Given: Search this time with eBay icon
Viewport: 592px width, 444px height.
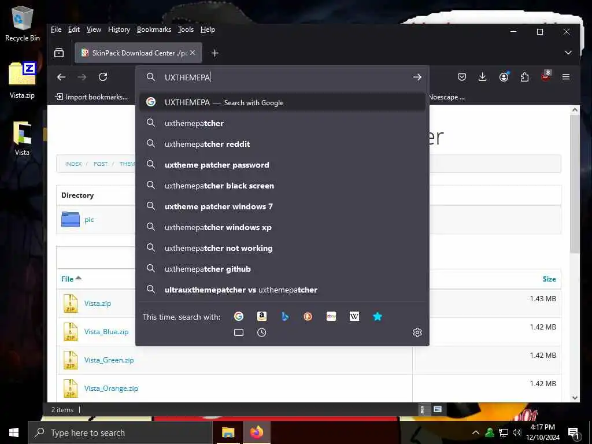Looking at the screenshot, I should tap(331, 316).
